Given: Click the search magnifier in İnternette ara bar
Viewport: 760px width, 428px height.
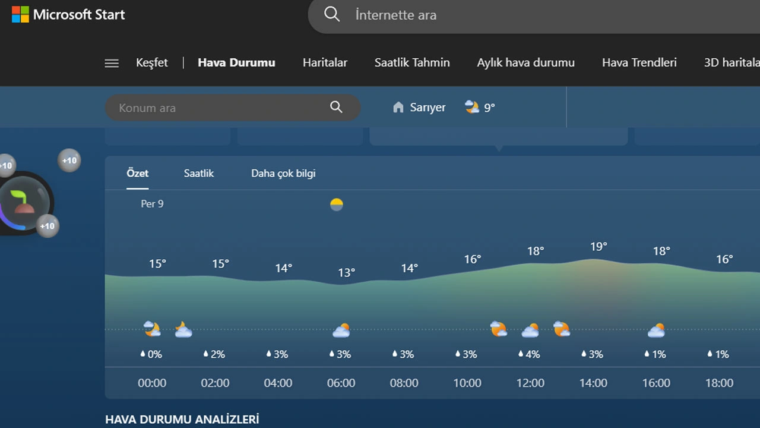Looking at the screenshot, I should tap(331, 15).
